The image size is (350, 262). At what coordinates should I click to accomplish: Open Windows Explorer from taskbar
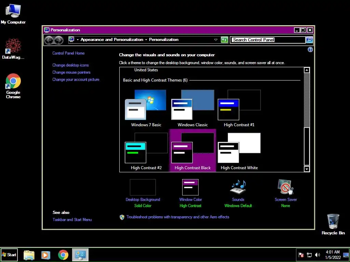click(29, 255)
